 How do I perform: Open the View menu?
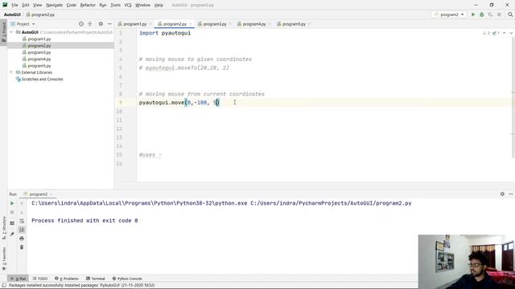click(x=38, y=6)
